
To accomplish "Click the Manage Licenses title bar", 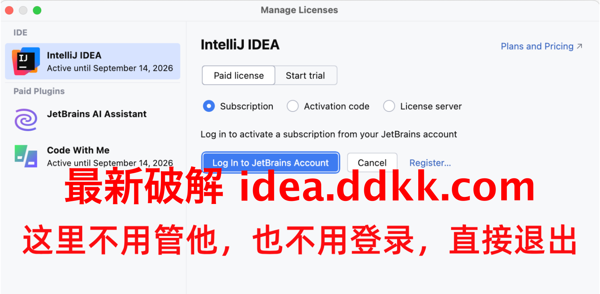I will tap(299, 10).
